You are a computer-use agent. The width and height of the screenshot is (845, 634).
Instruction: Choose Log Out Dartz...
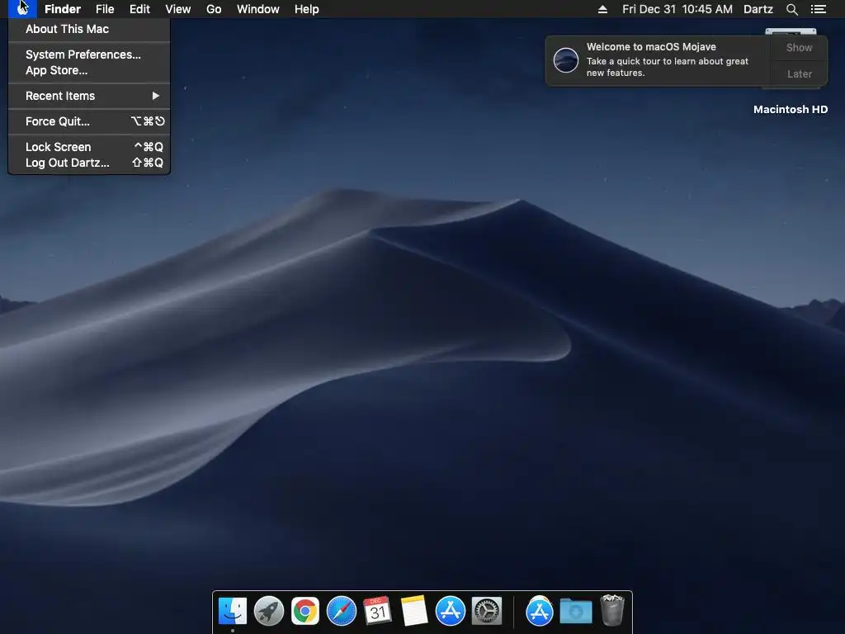tap(89, 163)
